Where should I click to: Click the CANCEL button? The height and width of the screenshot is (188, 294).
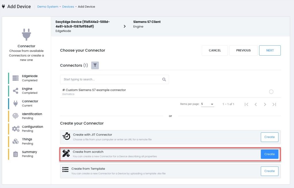[x=215, y=50]
